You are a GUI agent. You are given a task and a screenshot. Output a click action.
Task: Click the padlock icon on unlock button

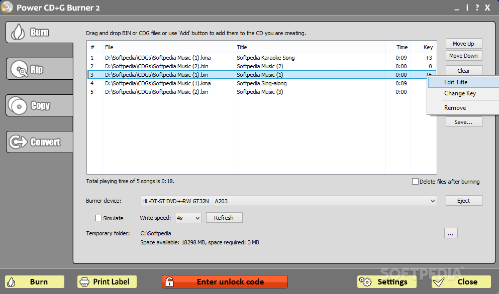pos(170,281)
